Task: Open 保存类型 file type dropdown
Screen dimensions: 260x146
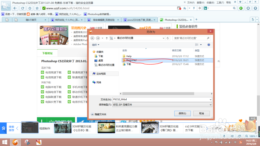Action: [x=210, y=105]
